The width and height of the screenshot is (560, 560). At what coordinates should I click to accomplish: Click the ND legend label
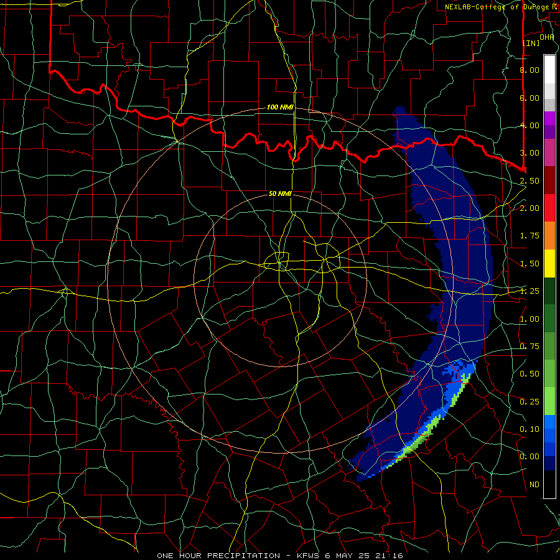(x=534, y=485)
